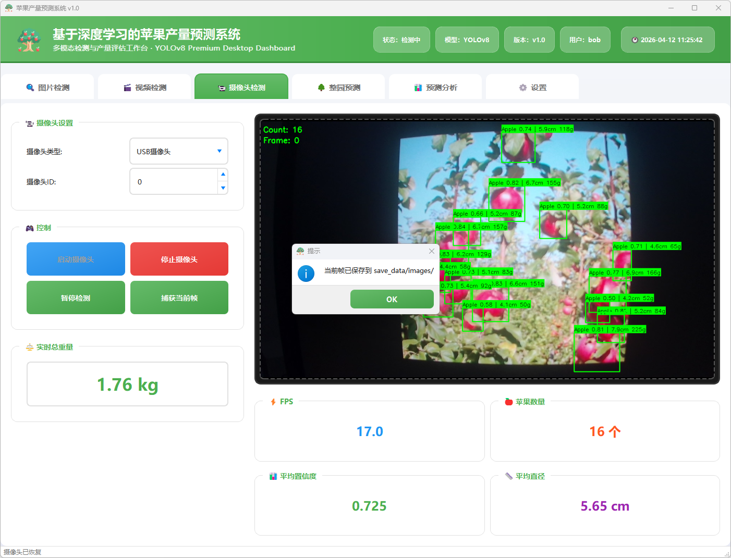The width and height of the screenshot is (731, 558).
Task: Decrease 摄像头ID with down arrow
Action: click(x=223, y=188)
